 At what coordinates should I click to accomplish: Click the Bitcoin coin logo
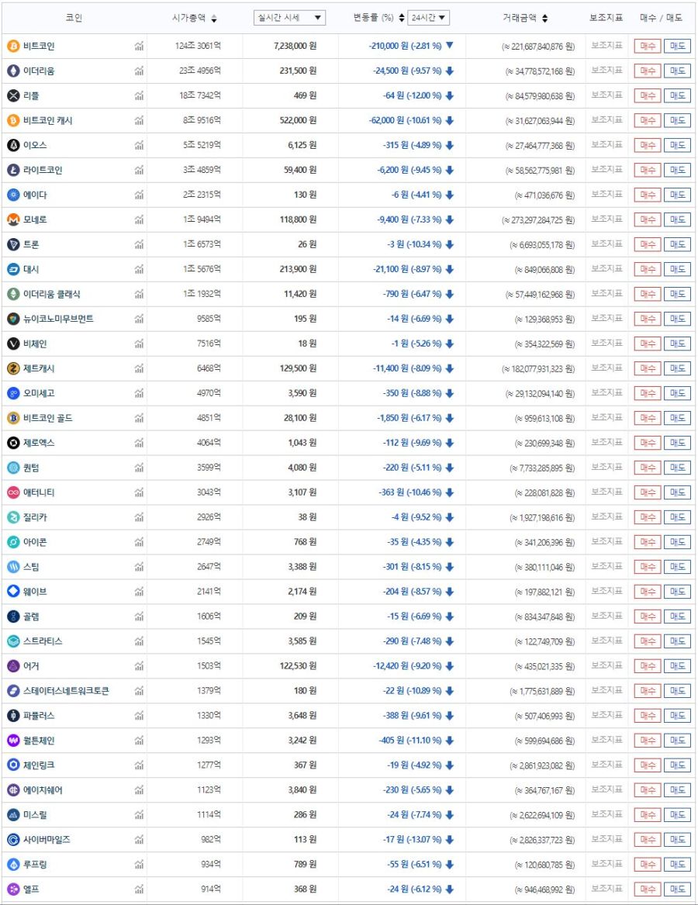coord(13,47)
